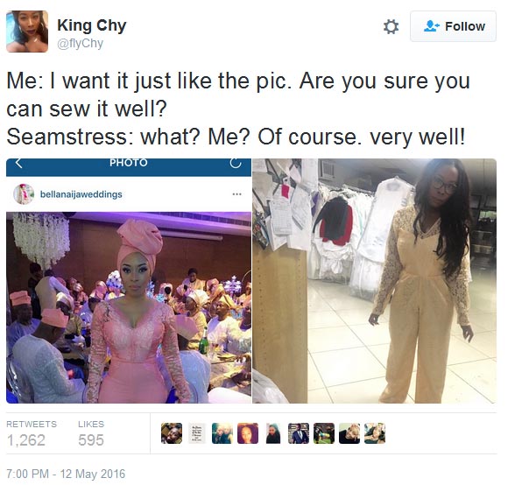The width and height of the screenshot is (522, 485).
Task: Tap the back arrow in Photo header
Action: tap(19, 164)
